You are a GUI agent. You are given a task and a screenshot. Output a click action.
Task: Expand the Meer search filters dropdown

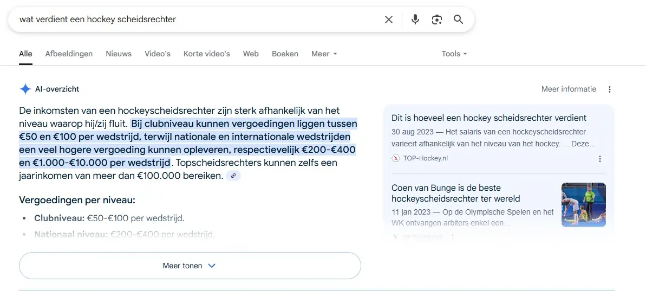point(324,54)
